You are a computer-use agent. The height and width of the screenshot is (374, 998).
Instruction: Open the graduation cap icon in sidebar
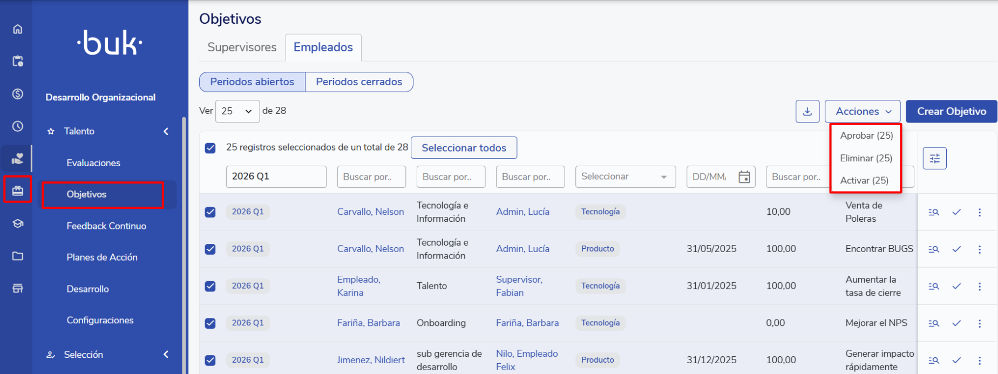(x=18, y=223)
